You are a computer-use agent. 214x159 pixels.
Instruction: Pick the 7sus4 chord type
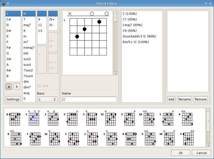click(29, 76)
